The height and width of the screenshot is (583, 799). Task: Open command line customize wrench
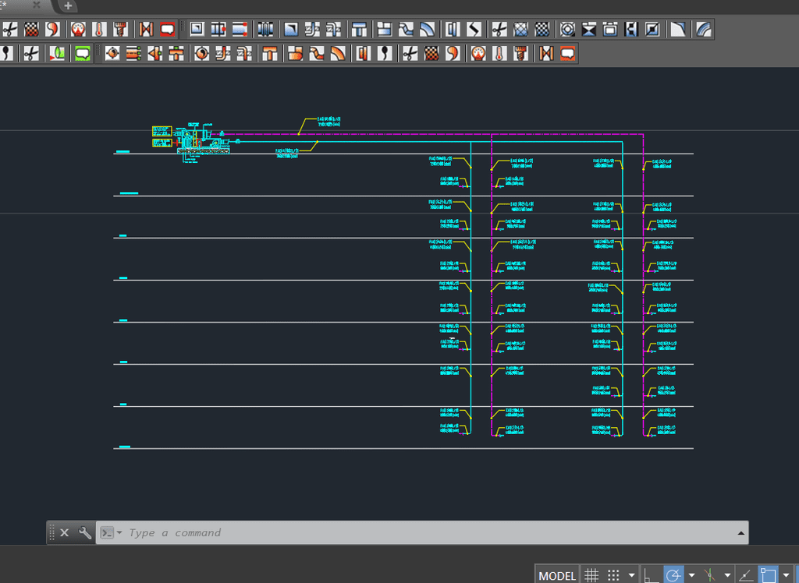point(84,532)
